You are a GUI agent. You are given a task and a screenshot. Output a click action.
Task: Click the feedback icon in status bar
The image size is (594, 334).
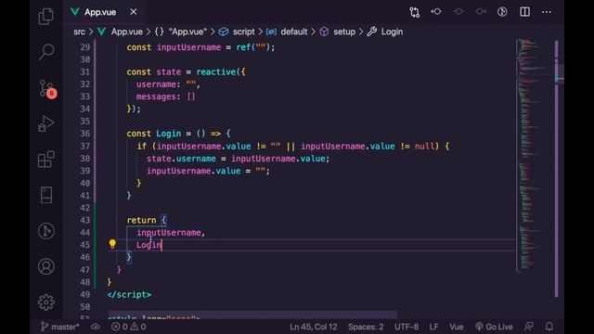coord(529,327)
